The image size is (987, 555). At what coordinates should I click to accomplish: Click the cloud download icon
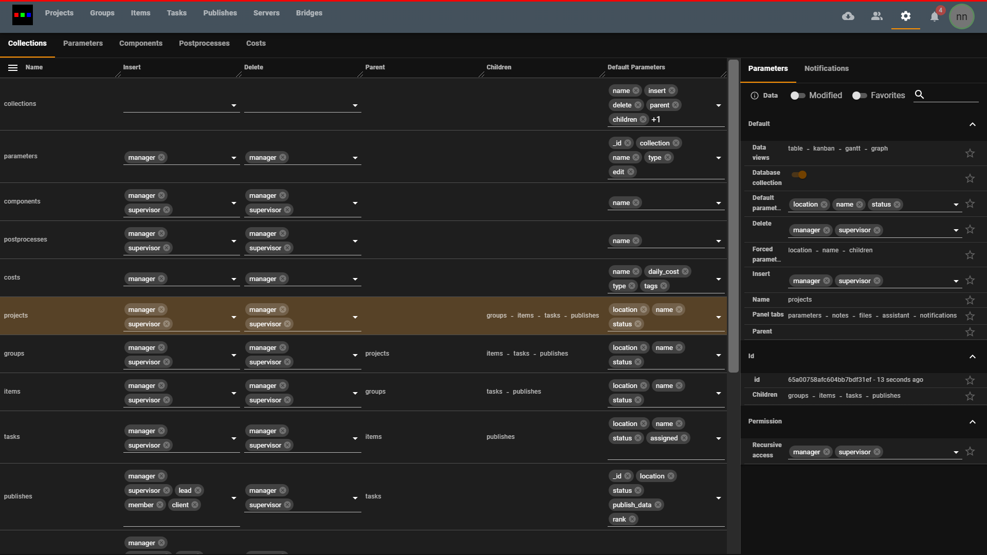point(848,16)
